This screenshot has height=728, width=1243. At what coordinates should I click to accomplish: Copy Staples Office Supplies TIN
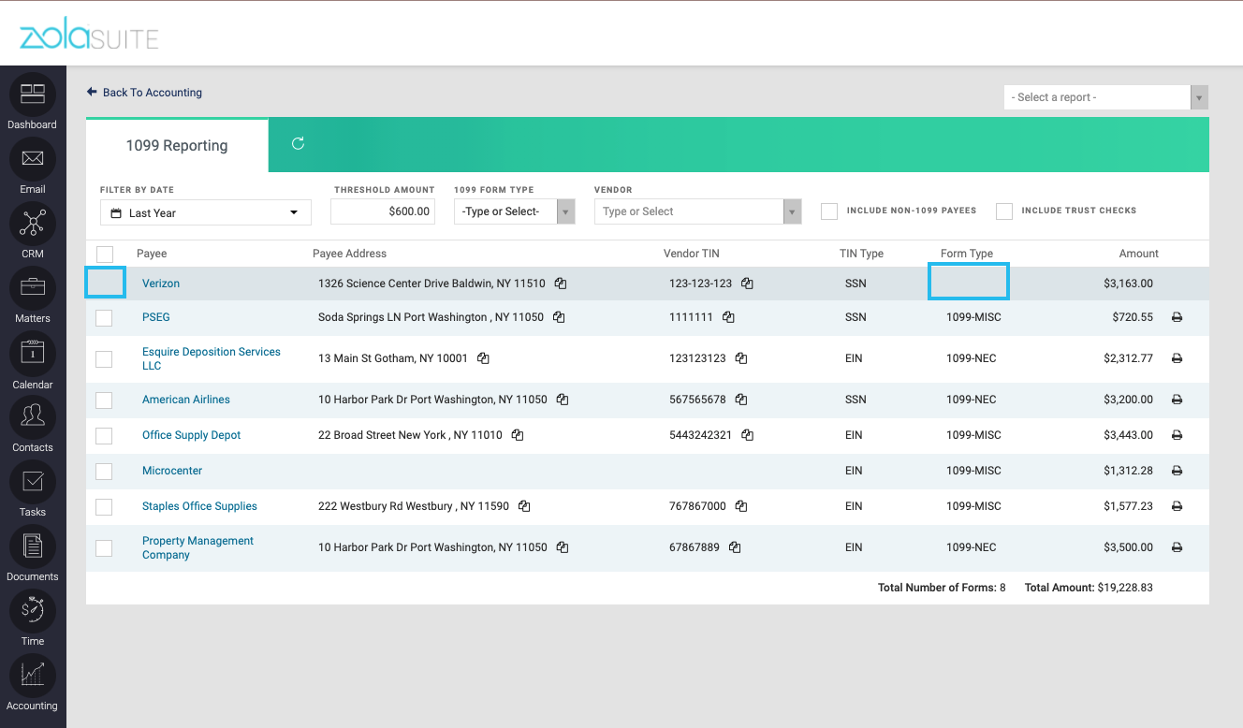(741, 506)
